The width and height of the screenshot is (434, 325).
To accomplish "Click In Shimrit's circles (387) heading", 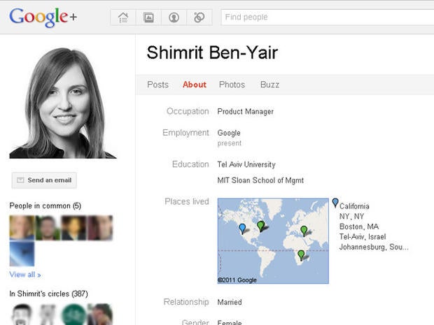I will [x=49, y=294].
